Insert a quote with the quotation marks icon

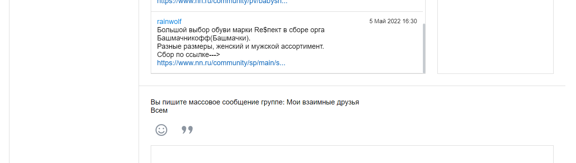187,130
